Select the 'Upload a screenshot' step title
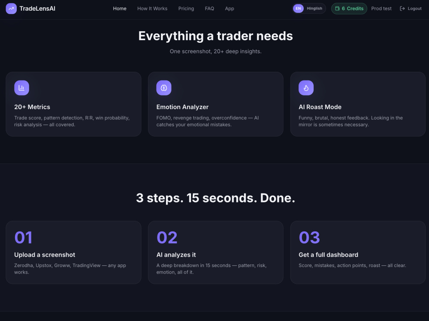This screenshot has height=321, width=429. [x=45, y=255]
